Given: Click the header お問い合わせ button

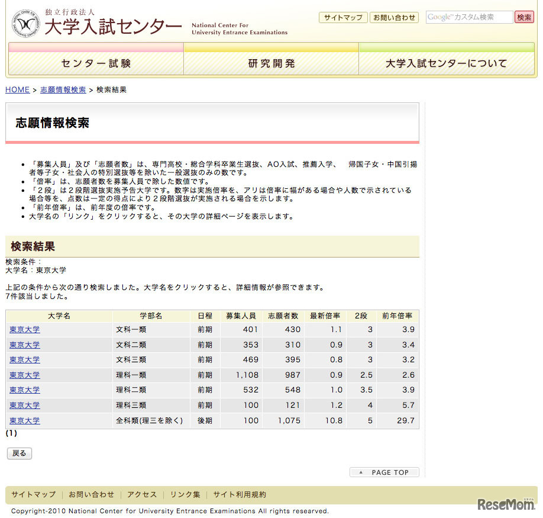Looking at the screenshot, I should (394, 18).
